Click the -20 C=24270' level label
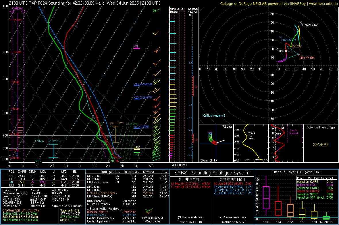 (x=143, y=97)
